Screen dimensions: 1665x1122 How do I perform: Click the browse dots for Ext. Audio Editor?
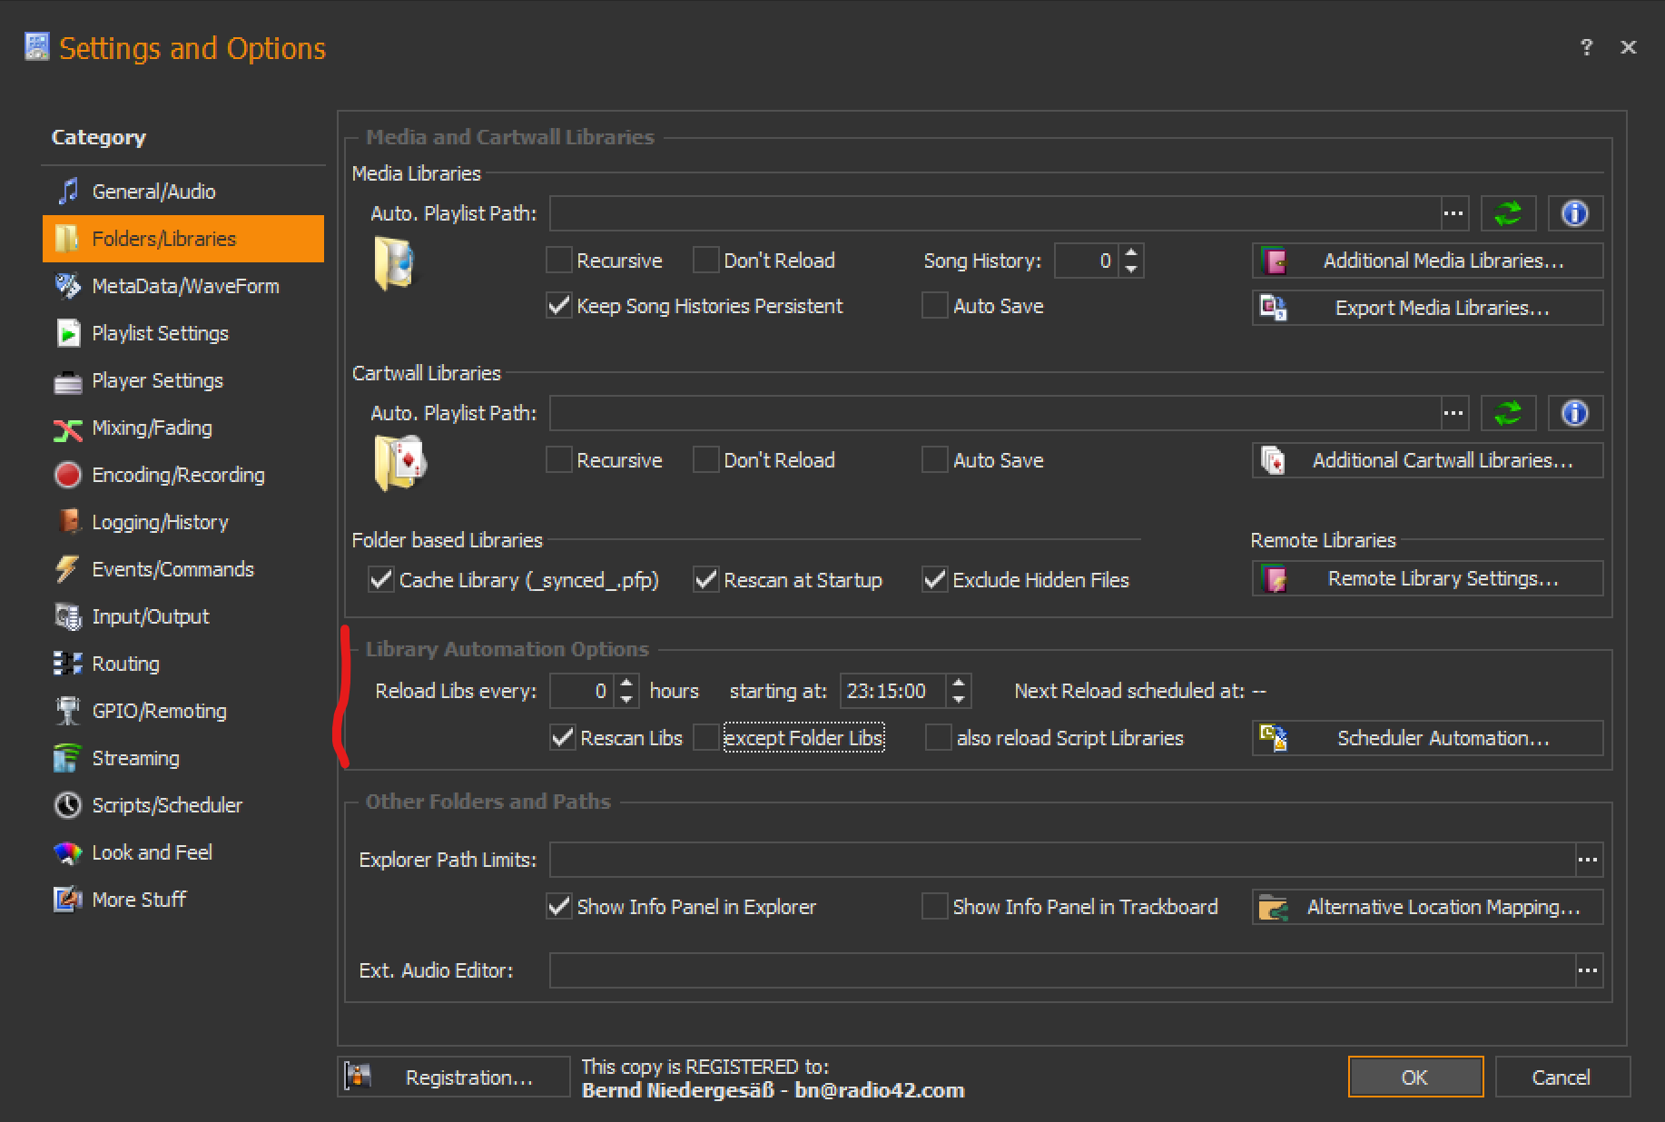tap(1588, 970)
